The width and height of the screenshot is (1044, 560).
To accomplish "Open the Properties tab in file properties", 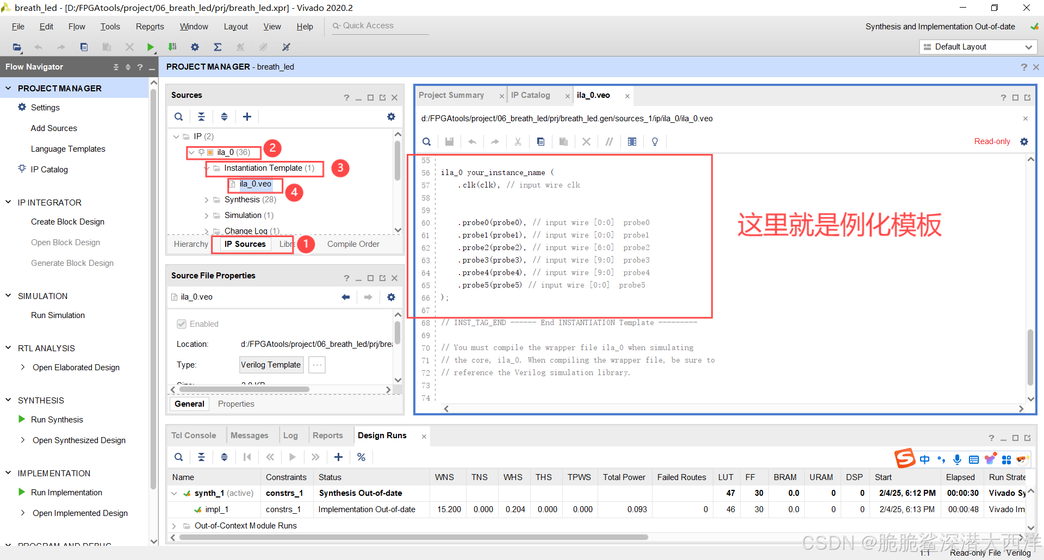I will coord(236,404).
